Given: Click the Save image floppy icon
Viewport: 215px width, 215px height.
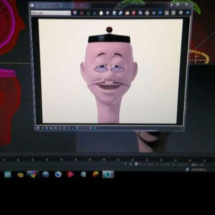Looking at the screenshot, I should click(114, 13).
